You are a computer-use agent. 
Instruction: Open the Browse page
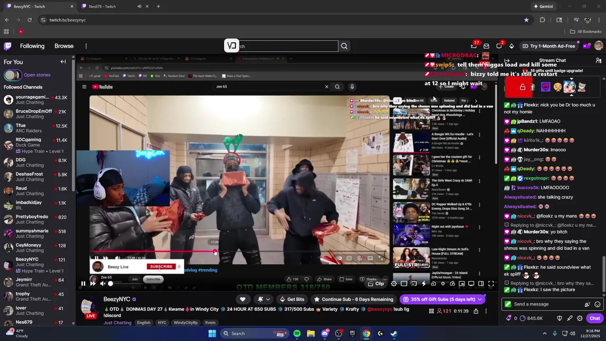[x=64, y=46]
